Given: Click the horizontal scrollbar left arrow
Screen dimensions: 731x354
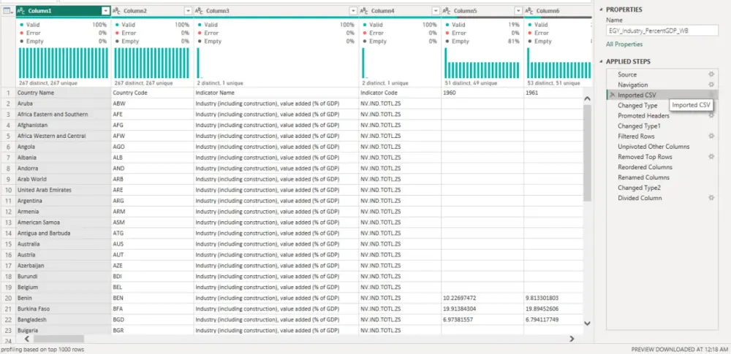Looking at the screenshot, I should coord(27,339).
